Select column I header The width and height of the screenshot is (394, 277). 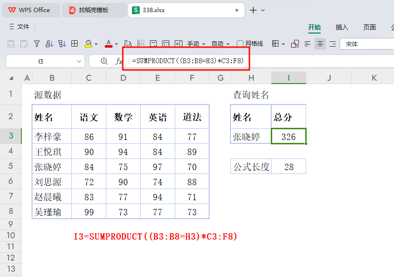[x=288, y=78]
